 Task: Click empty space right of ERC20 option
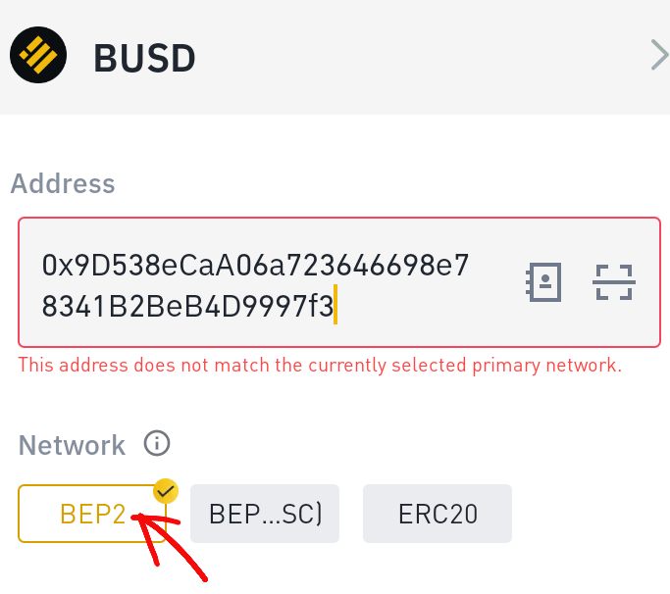[x=589, y=514]
